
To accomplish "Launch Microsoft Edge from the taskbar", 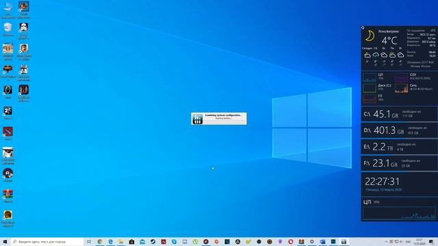I will coord(110,241).
